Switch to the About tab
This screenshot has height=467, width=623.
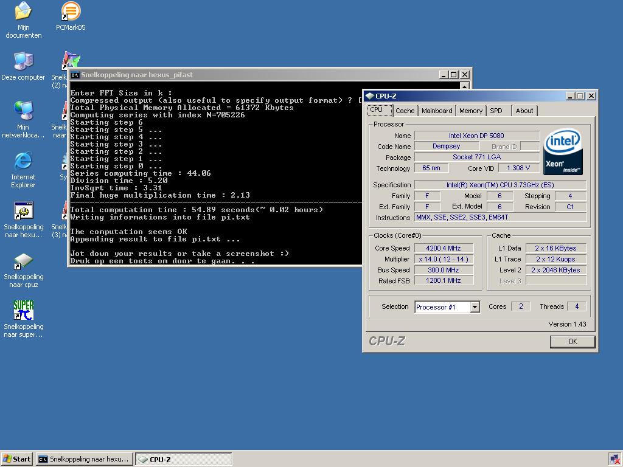point(524,111)
